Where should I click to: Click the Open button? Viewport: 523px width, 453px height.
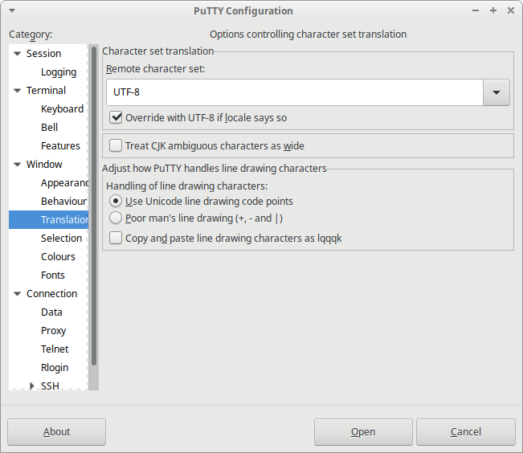pos(363,432)
